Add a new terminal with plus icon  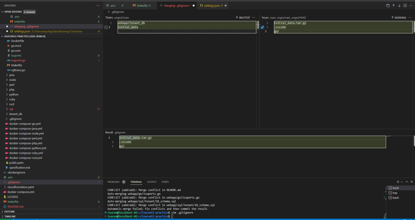click(x=398, y=182)
